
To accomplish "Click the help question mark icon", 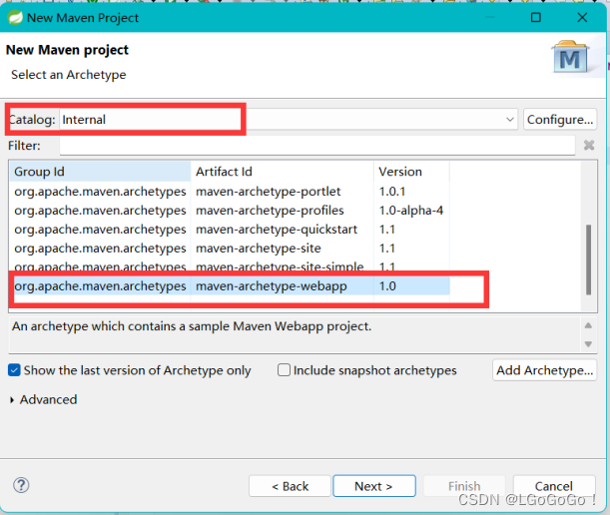I will pyautogui.click(x=21, y=485).
